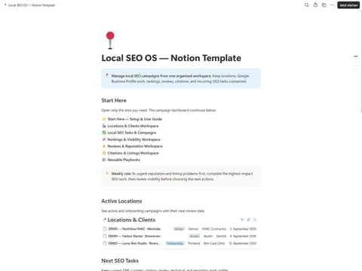This screenshot has height=271, width=362.
Task: Click the '5. September 2026' date
Action: click(x=243, y=229)
